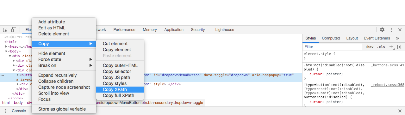Viewport: 405px width, 115px height.
Task: Collapse the div directly under body
Action: [10, 56]
